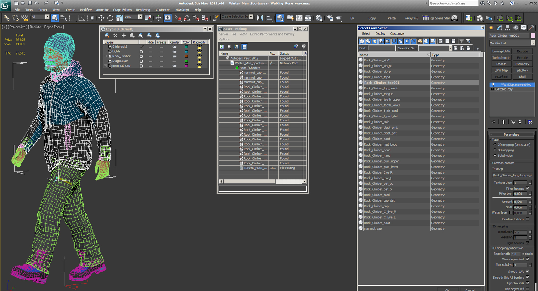Click the Mirror tool icon
The image size is (538, 291).
[x=260, y=17]
